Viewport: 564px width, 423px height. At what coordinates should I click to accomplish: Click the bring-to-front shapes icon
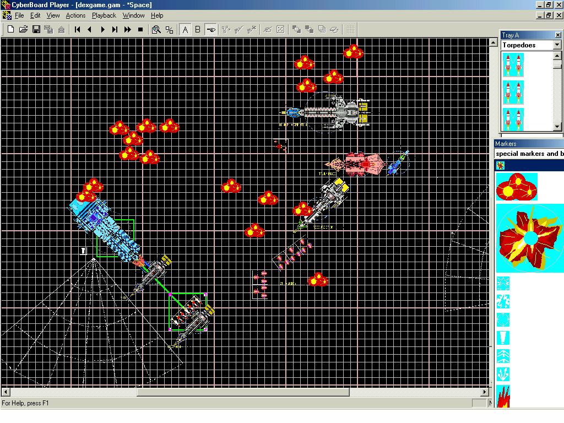pos(296,30)
